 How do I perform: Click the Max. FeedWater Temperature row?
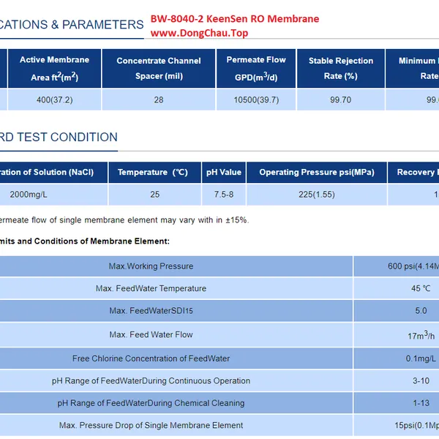pyautogui.click(x=151, y=288)
